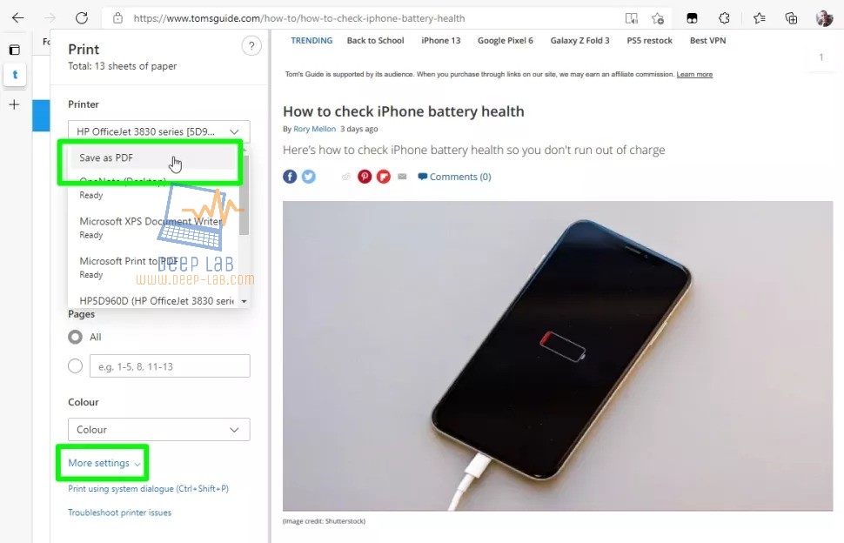Click the browser back arrow

click(x=17, y=17)
